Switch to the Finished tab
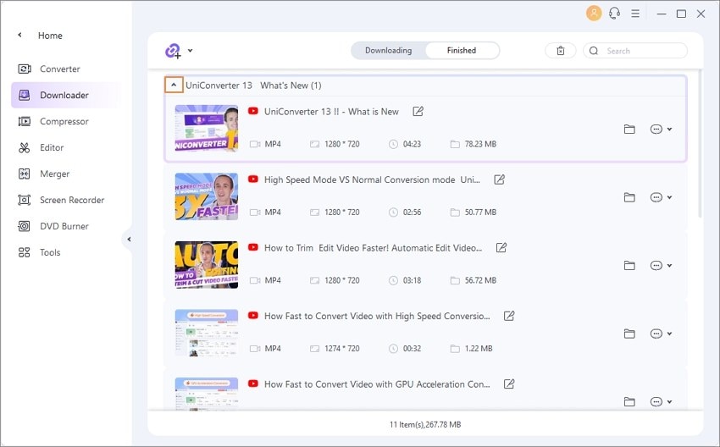720x447 pixels. (462, 51)
